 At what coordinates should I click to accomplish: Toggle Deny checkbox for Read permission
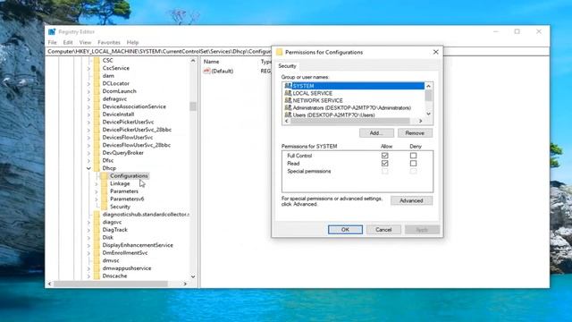[x=413, y=163]
